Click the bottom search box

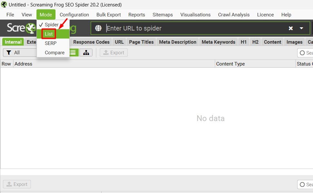tap(305, 184)
